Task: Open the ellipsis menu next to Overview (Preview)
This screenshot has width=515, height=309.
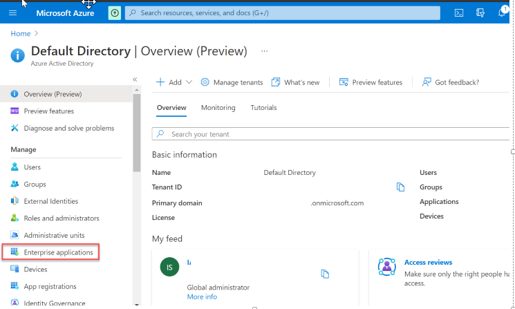Action: (264, 51)
